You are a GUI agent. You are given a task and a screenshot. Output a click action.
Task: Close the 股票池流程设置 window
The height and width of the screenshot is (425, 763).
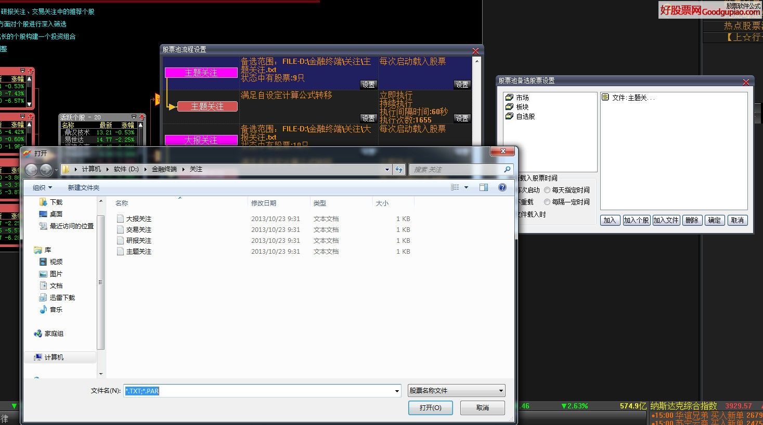coord(475,51)
